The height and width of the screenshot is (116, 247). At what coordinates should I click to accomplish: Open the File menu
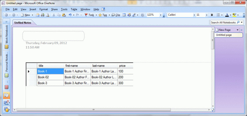[8, 10]
